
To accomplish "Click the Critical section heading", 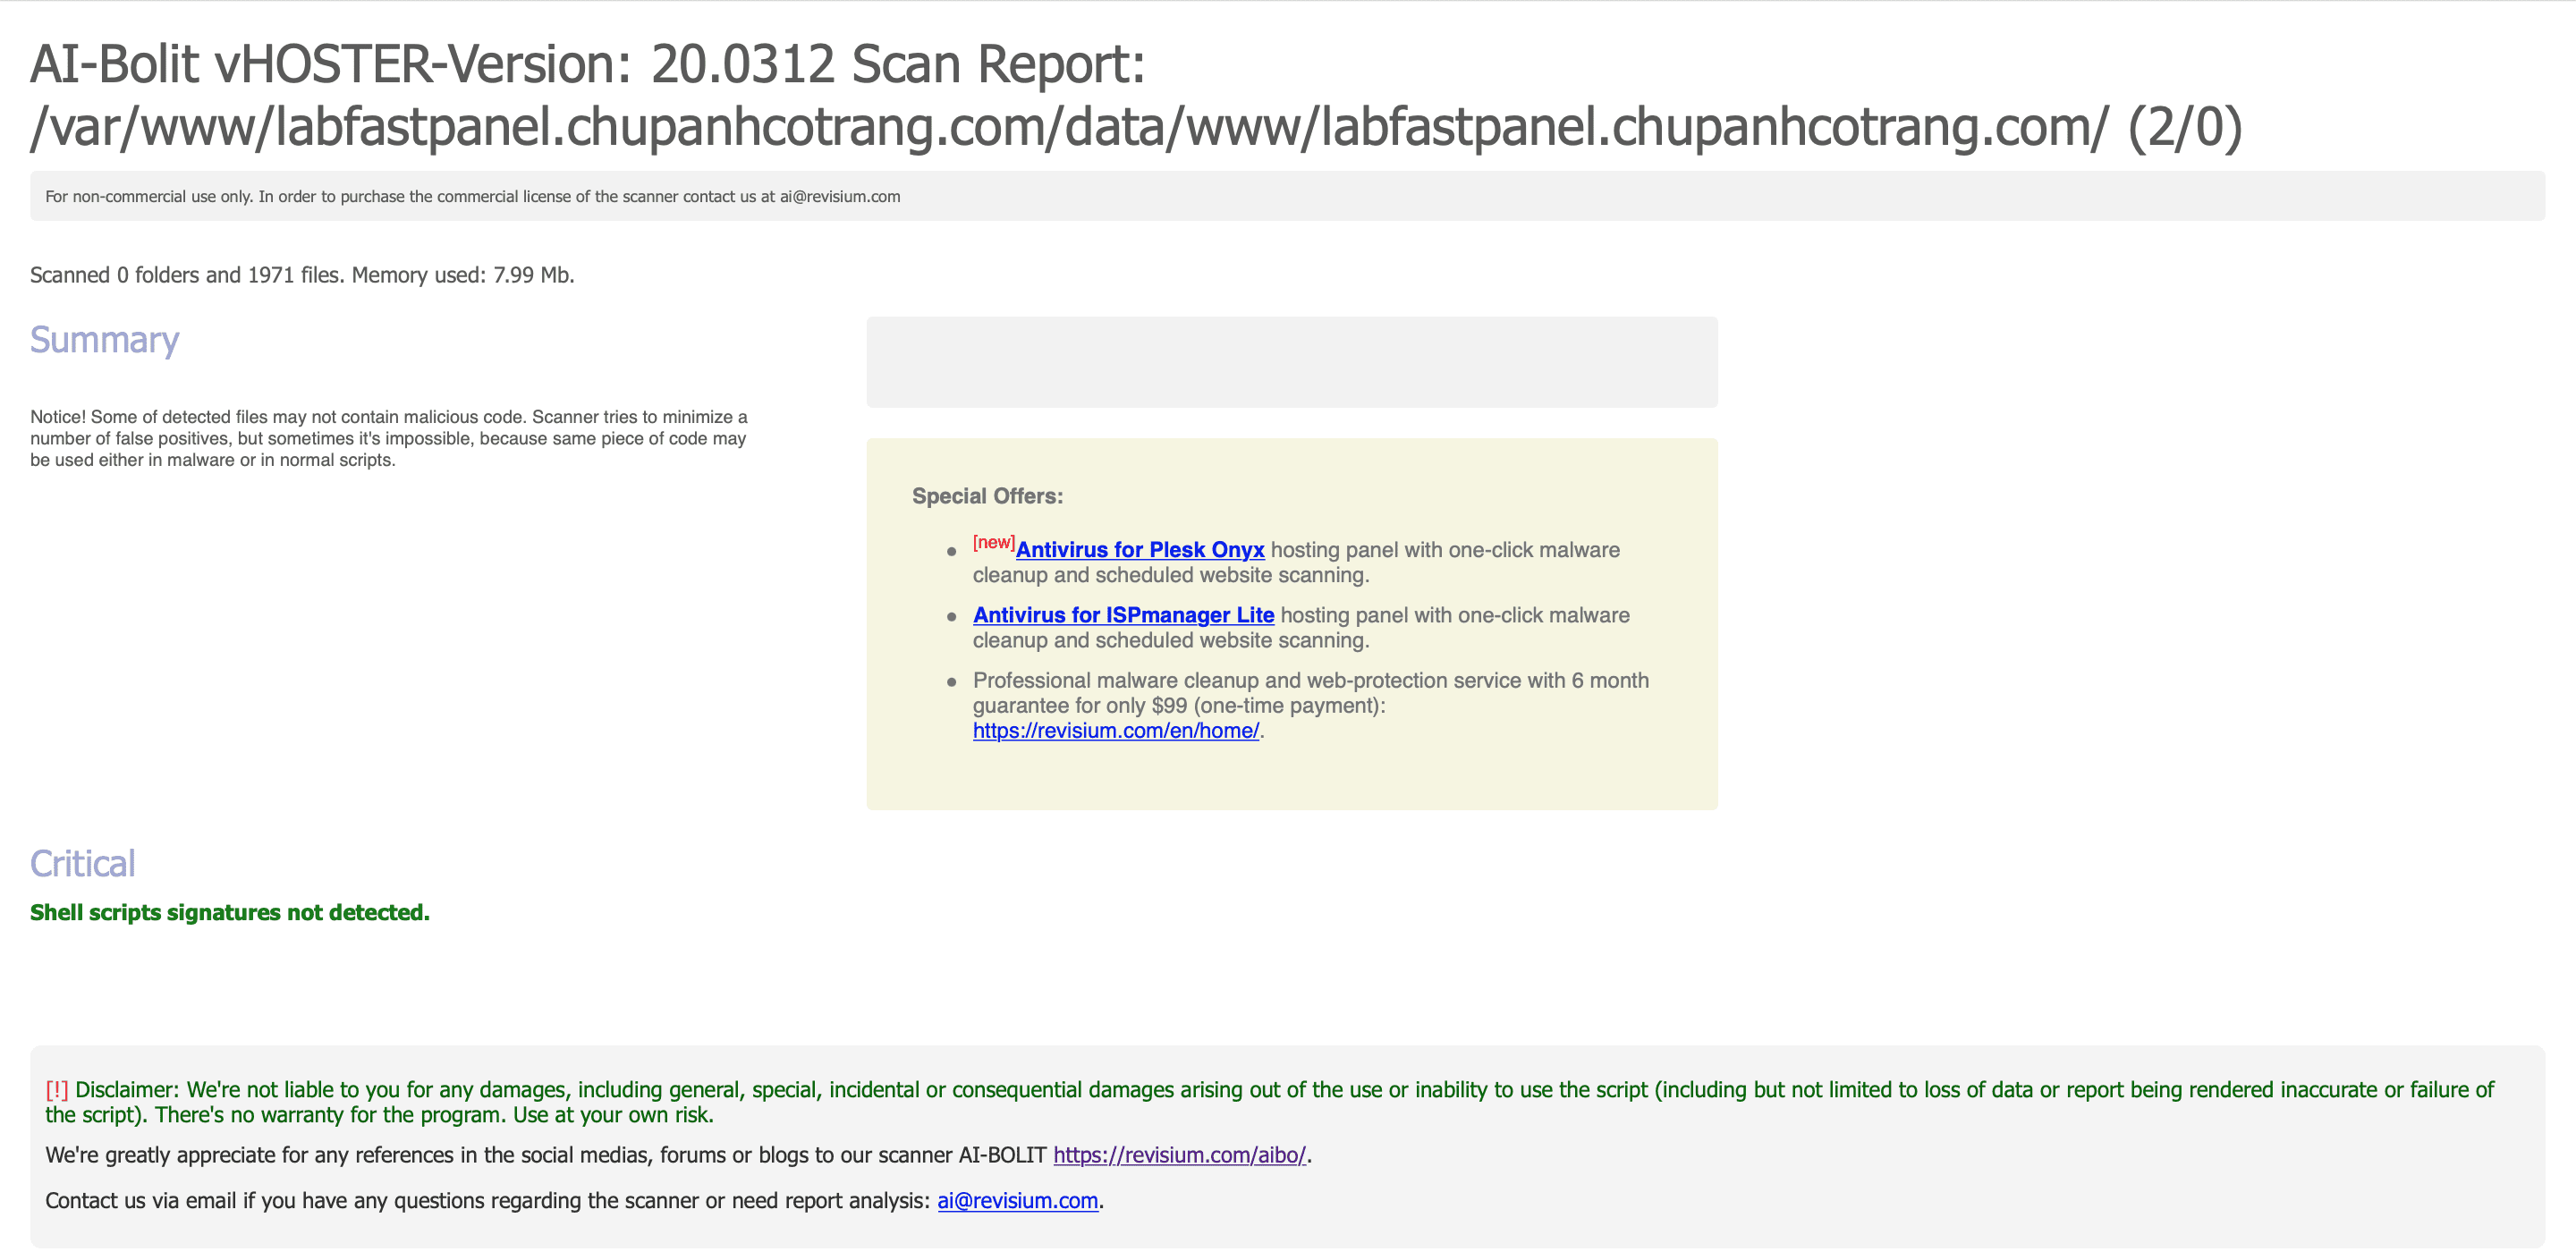I will [83, 863].
